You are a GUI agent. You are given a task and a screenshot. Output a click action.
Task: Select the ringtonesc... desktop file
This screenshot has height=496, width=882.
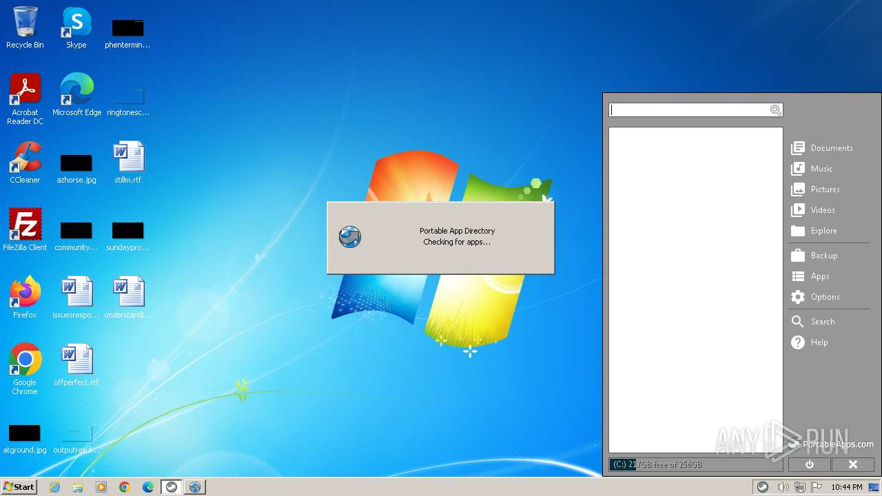[128, 101]
